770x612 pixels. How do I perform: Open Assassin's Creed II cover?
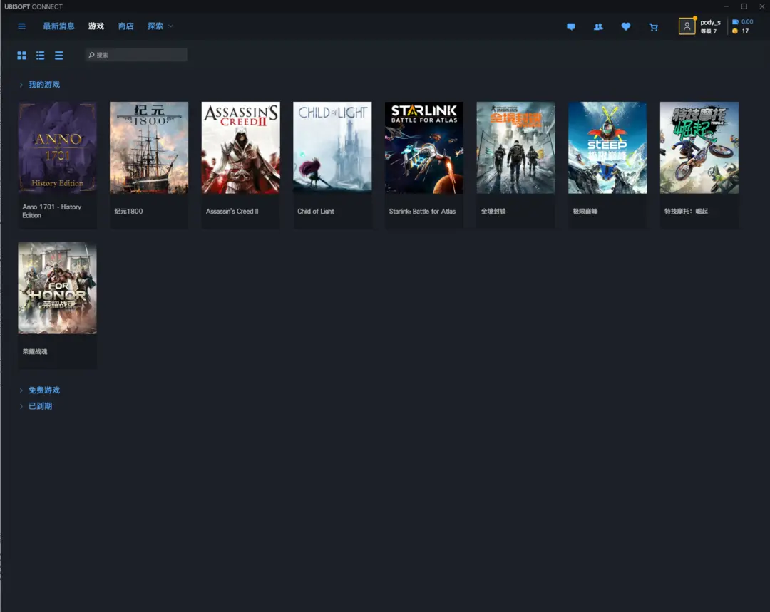tap(241, 147)
